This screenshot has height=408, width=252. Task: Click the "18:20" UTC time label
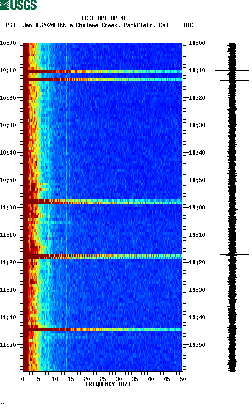coord(197,97)
